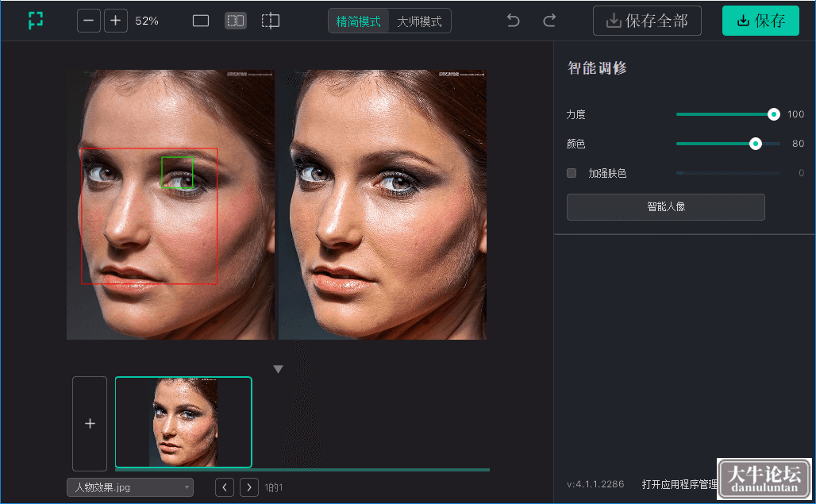Click the 智能调修 panel heading
Image resolution: width=816 pixels, height=504 pixels.
pos(597,68)
